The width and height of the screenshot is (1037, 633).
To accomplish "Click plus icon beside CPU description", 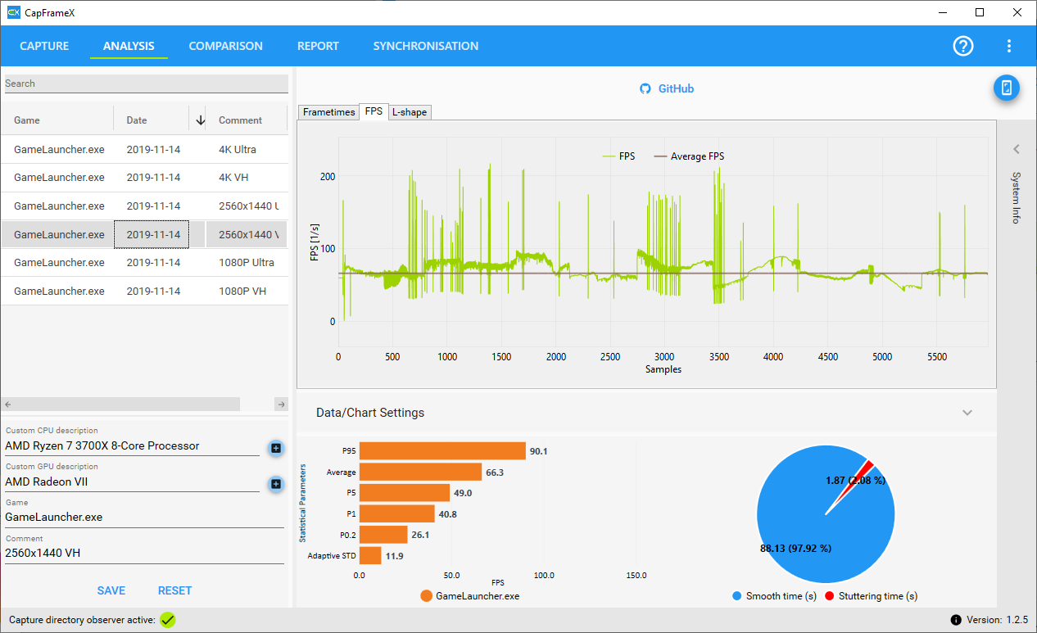I will [x=276, y=448].
